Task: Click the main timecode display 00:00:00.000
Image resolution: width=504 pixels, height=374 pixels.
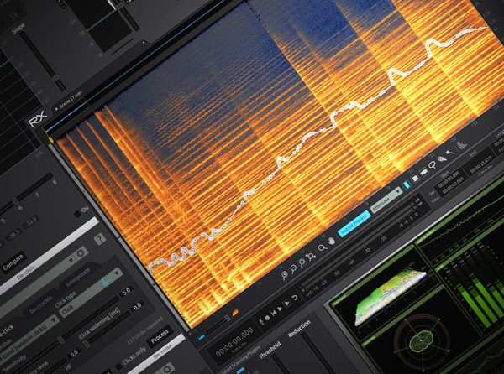Action: (x=234, y=342)
